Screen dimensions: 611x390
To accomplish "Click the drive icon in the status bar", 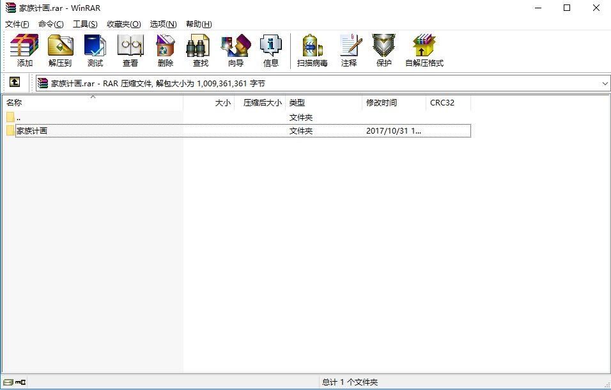I will tap(8, 382).
